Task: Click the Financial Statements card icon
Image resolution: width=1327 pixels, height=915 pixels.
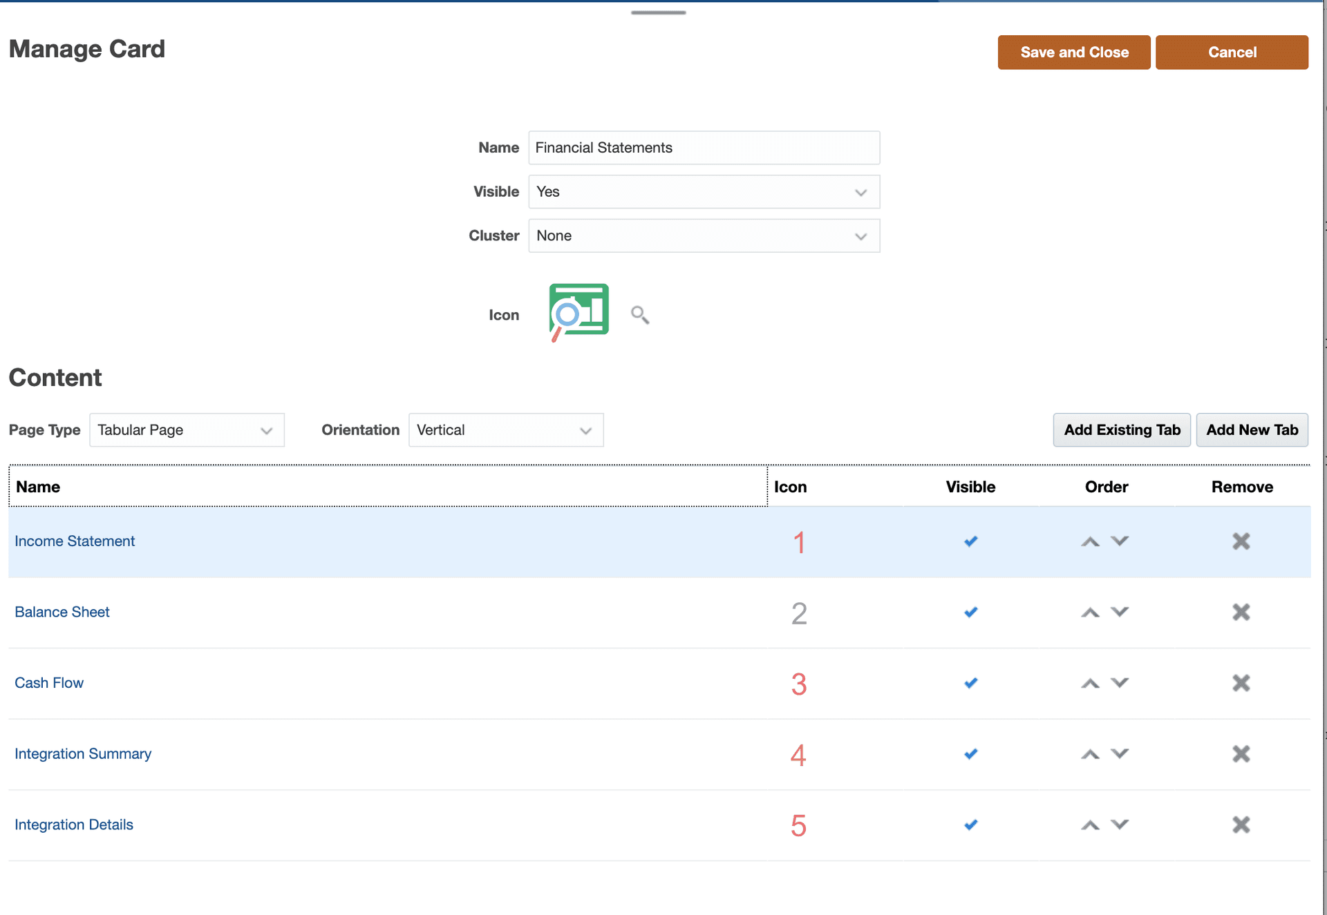Action: pos(578,312)
